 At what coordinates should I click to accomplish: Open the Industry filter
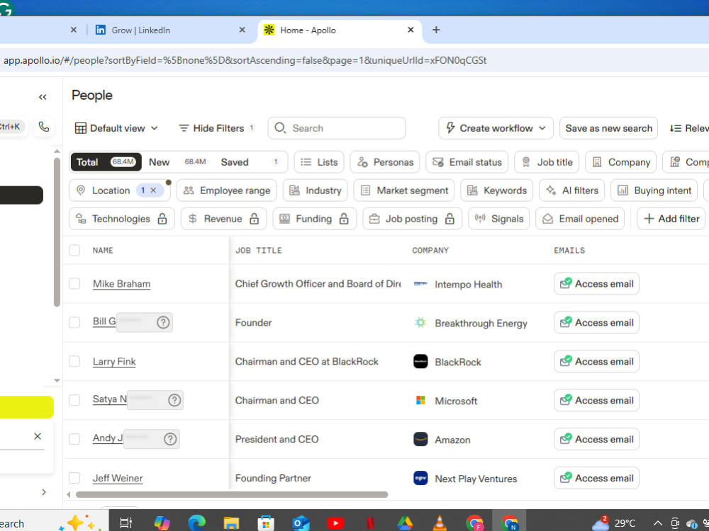click(x=316, y=190)
